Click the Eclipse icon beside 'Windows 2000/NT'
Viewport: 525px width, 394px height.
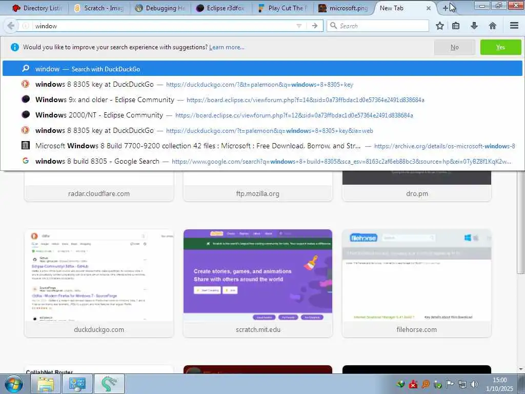26,114
